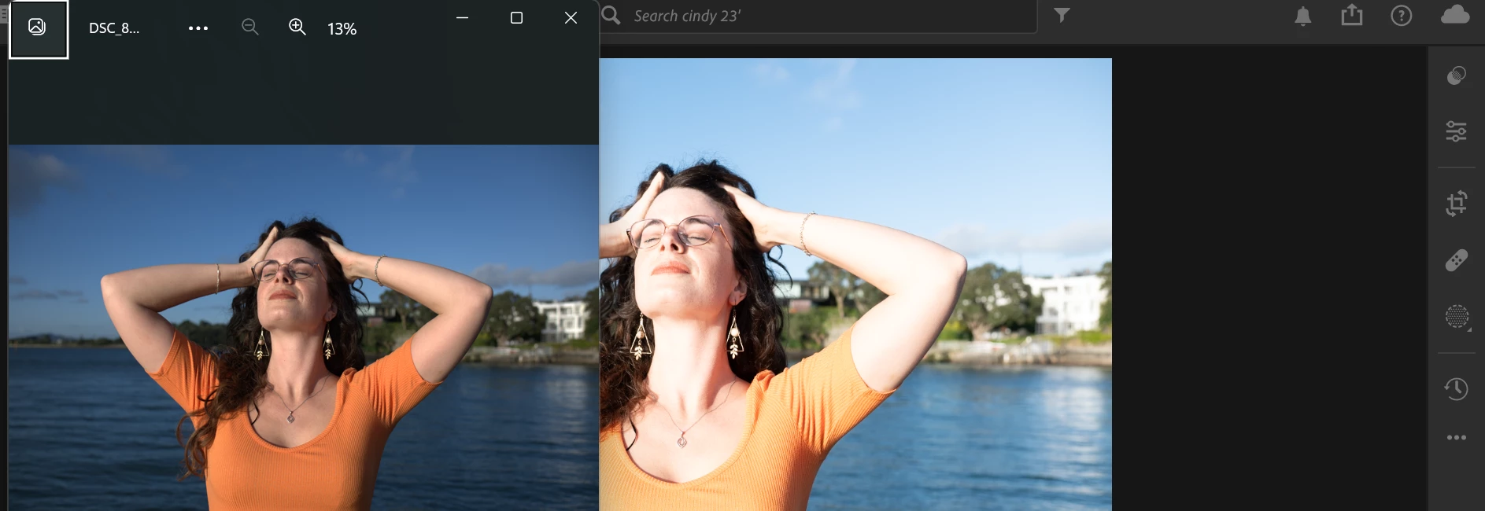1485x511 pixels.
Task: Click the 13% zoom level label
Action: point(342,29)
